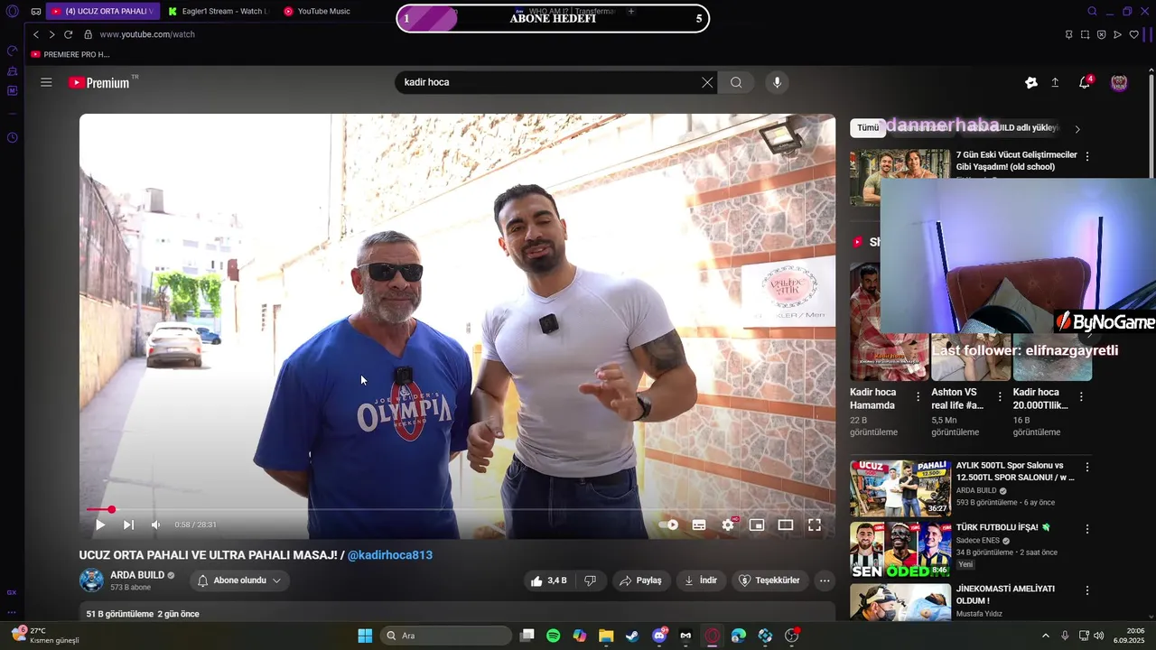The width and height of the screenshot is (1156, 650).
Task: Open options for Kadir hoca 20.000TLlik short
Action: 1081,396
